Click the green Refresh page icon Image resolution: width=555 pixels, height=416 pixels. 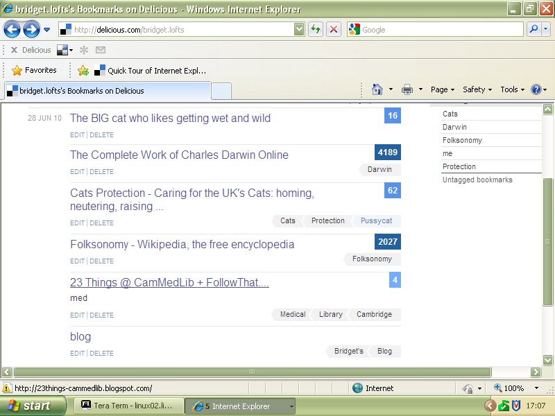click(316, 29)
